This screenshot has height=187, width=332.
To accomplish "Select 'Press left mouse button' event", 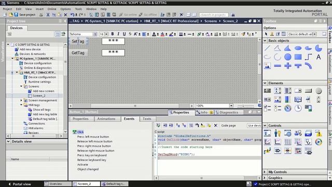I will [93, 137].
